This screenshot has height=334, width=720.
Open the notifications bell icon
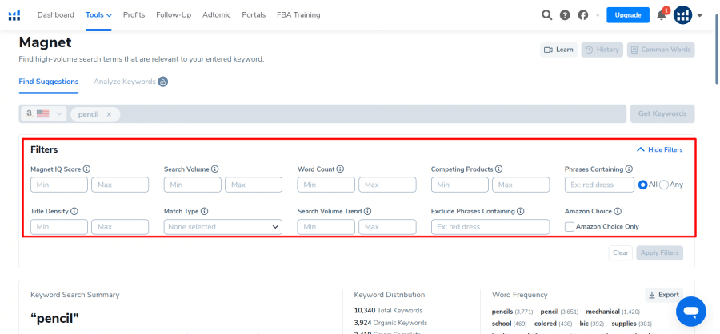(x=662, y=15)
